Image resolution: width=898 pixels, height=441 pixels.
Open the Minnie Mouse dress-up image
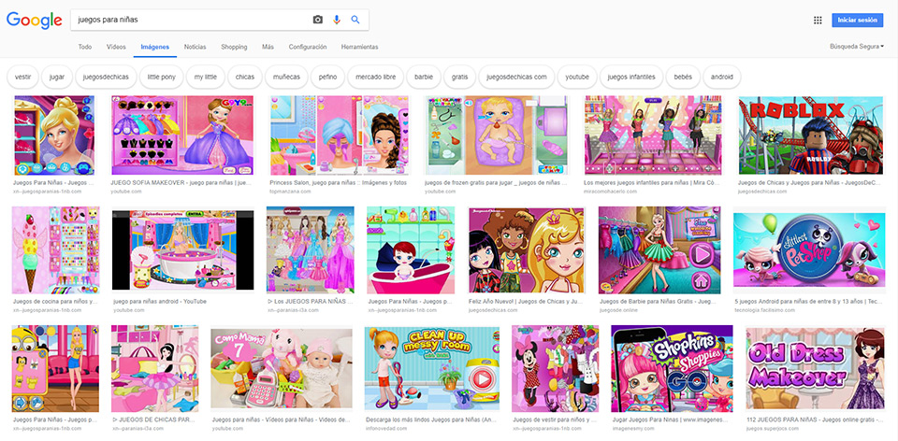[556, 369]
